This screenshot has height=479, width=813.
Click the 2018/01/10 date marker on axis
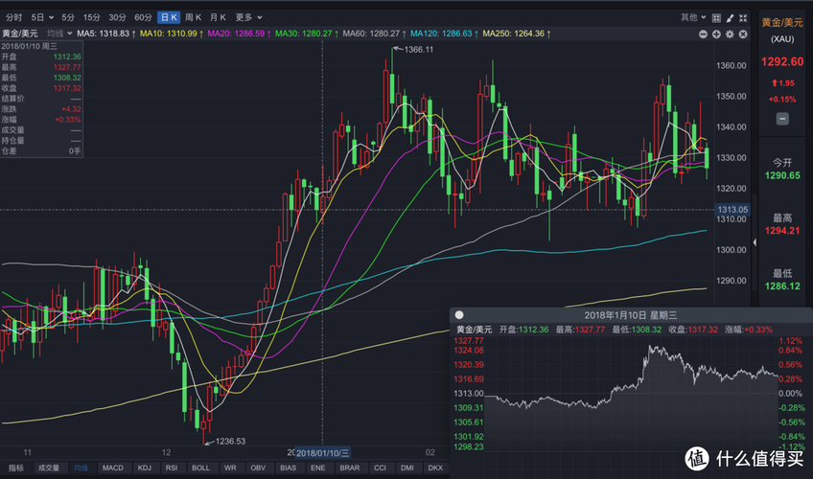323,452
